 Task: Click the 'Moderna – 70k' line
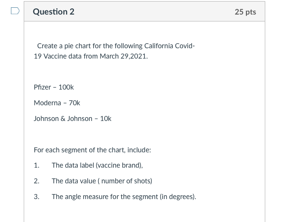click(x=57, y=103)
